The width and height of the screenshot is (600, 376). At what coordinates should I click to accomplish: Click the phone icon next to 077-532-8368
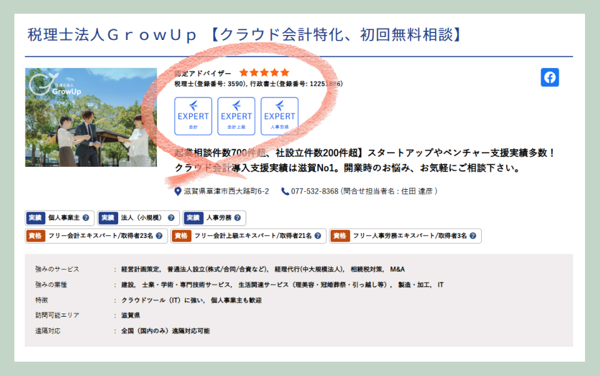285,191
